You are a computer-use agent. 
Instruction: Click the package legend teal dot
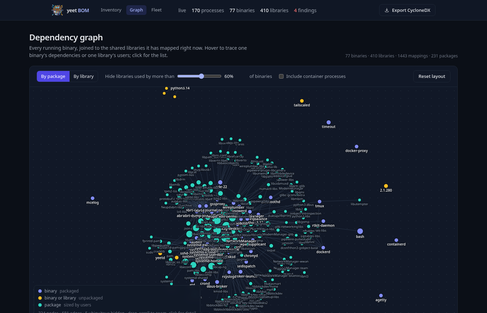(x=40, y=305)
